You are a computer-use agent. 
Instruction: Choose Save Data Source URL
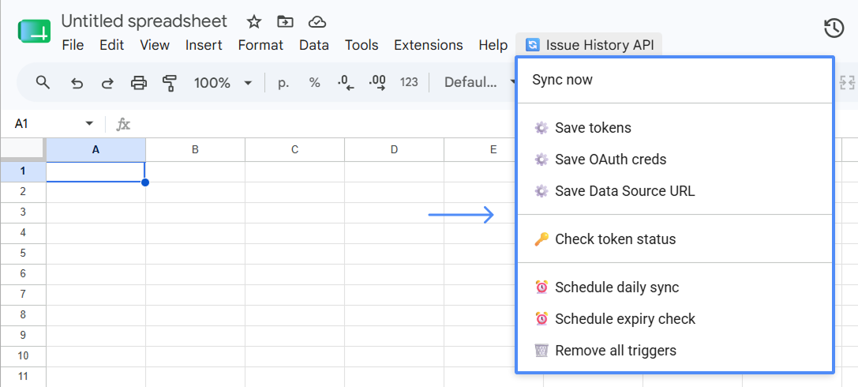tap(675, 191)
